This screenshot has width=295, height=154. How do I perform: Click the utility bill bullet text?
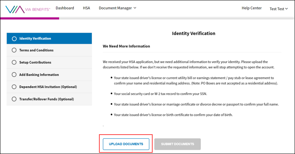tap(196, 81)
